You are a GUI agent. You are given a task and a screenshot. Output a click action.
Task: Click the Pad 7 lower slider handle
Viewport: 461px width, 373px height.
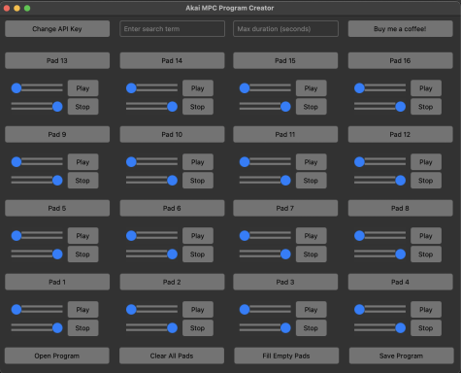tap(285, 254)
